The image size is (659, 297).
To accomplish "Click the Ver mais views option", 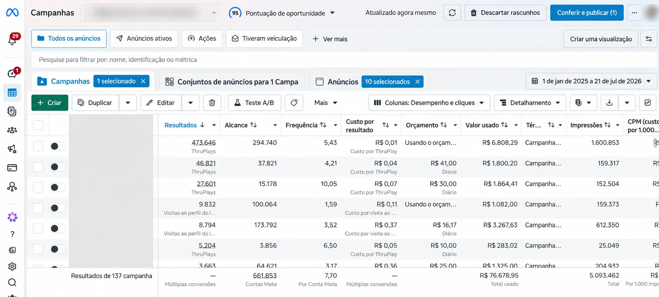I will tap(330, 39).
